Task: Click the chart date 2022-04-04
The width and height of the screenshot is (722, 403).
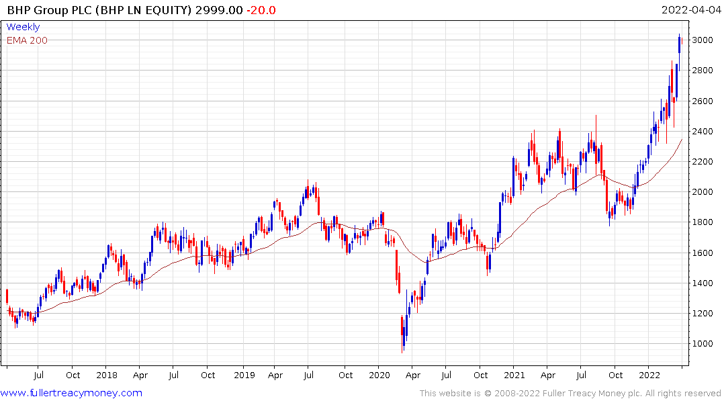Action: [691, 9]
